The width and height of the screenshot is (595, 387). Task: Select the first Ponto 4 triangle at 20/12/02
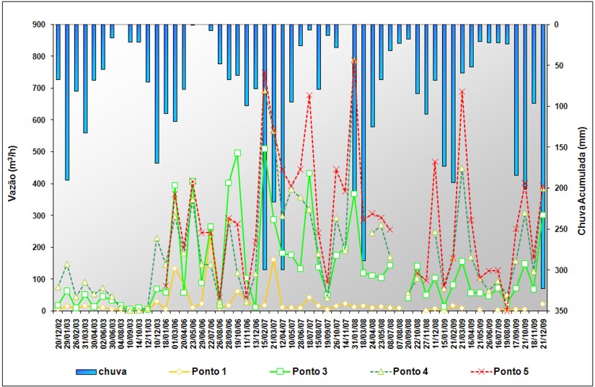pos(58,287)
